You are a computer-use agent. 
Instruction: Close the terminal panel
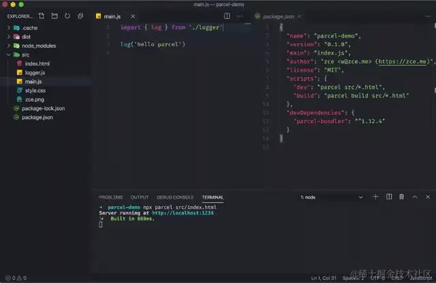(428, 197)
